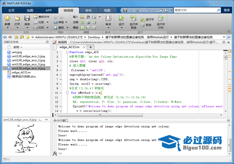Add a new editor tab with plus
The width and height of the screenshot is (234, 164).
91,47
